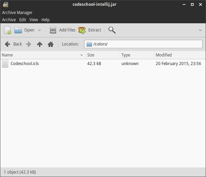Open the Archive menu
The image size is (206, 177).
coord(9,20)
